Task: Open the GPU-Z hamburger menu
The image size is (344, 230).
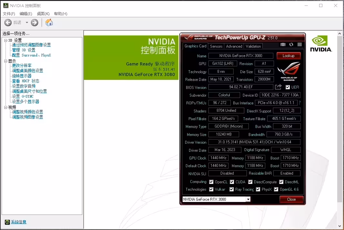Action: pos(299,44)
